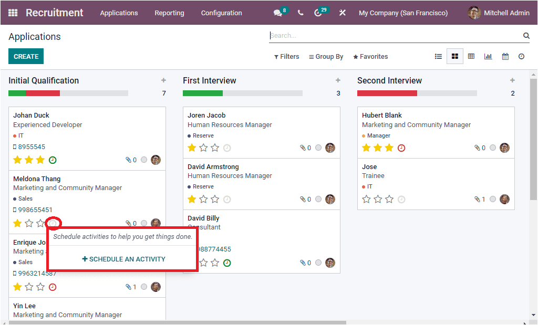Open the Messages icon showing 8 notifications

click(277, 12)
